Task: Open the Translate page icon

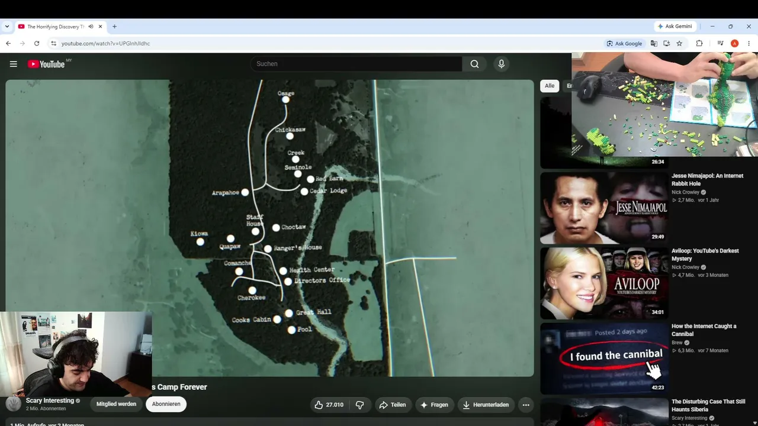Action: 654,43
